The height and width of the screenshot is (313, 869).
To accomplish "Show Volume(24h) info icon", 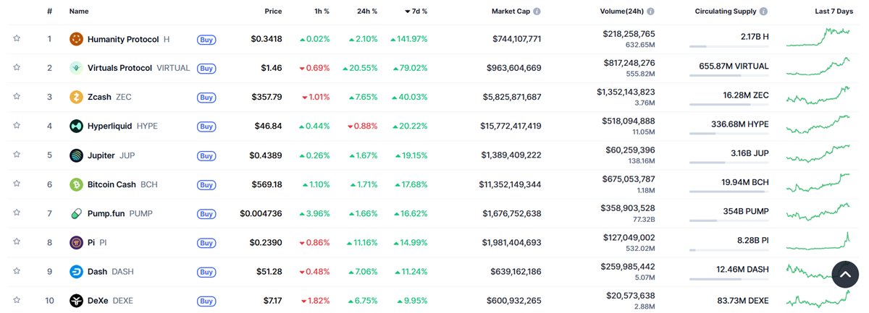I will [x=650, y=12].
